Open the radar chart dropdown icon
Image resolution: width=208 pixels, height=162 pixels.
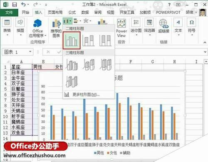[x=87, y=21]
